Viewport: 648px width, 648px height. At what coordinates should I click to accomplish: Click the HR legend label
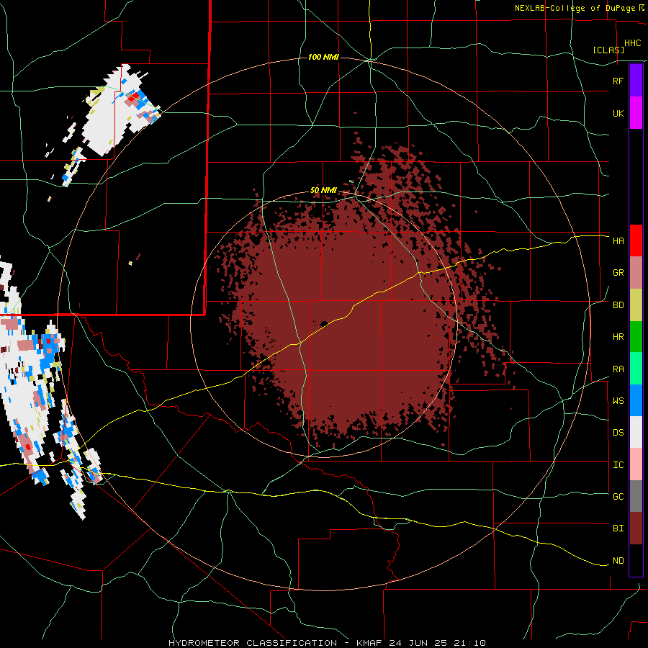tap(618, 337)
